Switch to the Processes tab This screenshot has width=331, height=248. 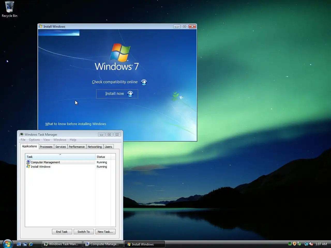(x=46, y=147)
